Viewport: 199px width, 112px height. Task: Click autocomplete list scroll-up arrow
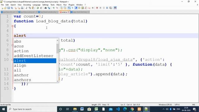pyautogui.click(x=58, y=40)
